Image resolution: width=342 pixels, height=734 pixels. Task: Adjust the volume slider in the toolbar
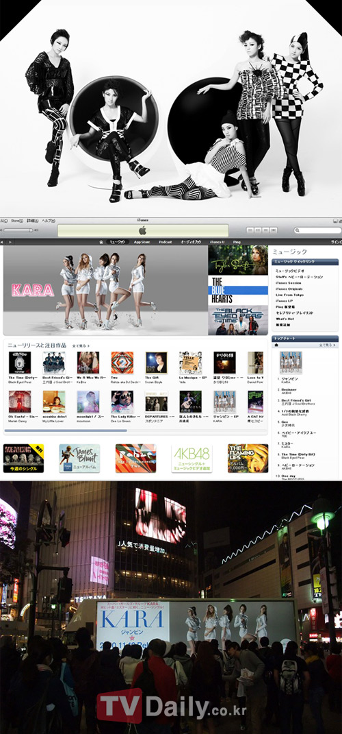18,230
